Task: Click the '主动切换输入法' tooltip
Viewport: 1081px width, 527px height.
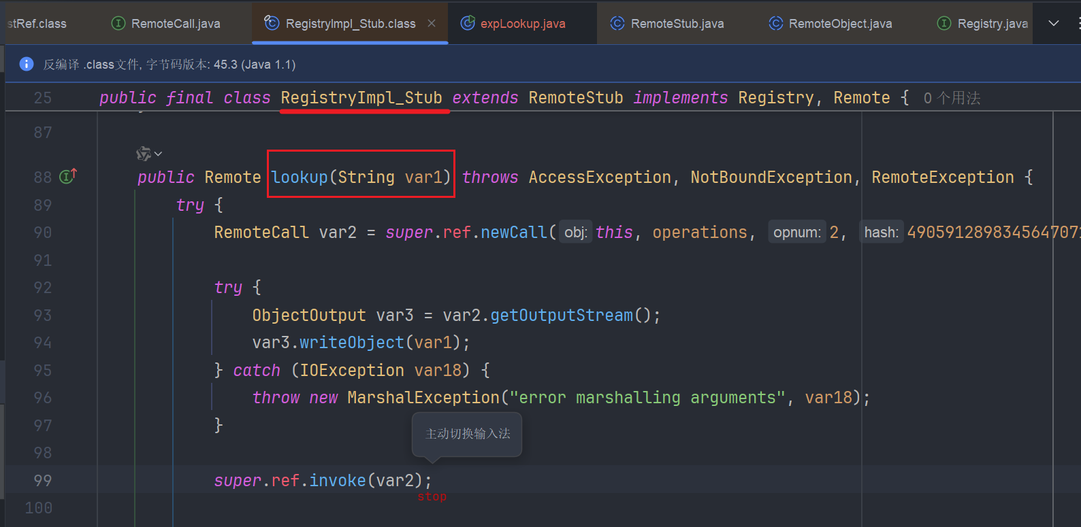Action: [x=468, y=434]
